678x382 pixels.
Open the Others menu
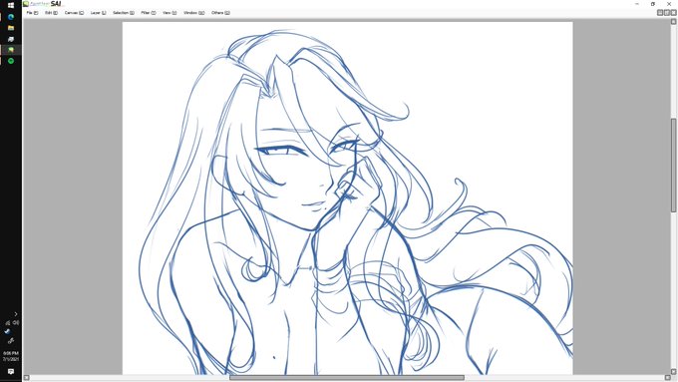[220, 13]
